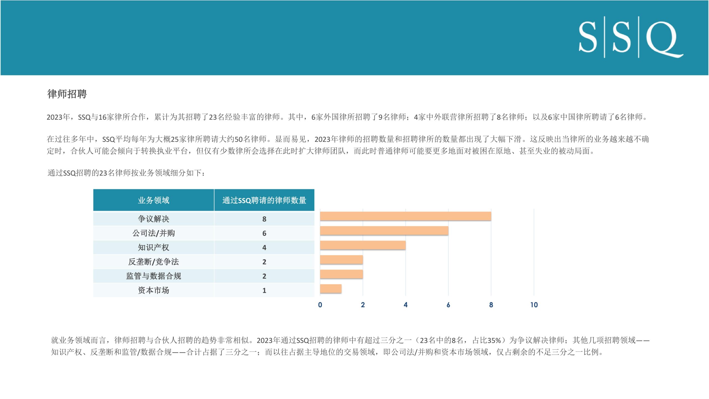
Task: Select the 监管与数据合规 table row label
Action: tap(153, 276)
